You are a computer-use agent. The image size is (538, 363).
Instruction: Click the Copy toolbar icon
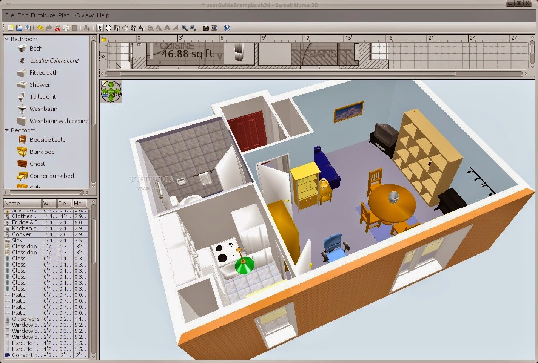[66, 28]
